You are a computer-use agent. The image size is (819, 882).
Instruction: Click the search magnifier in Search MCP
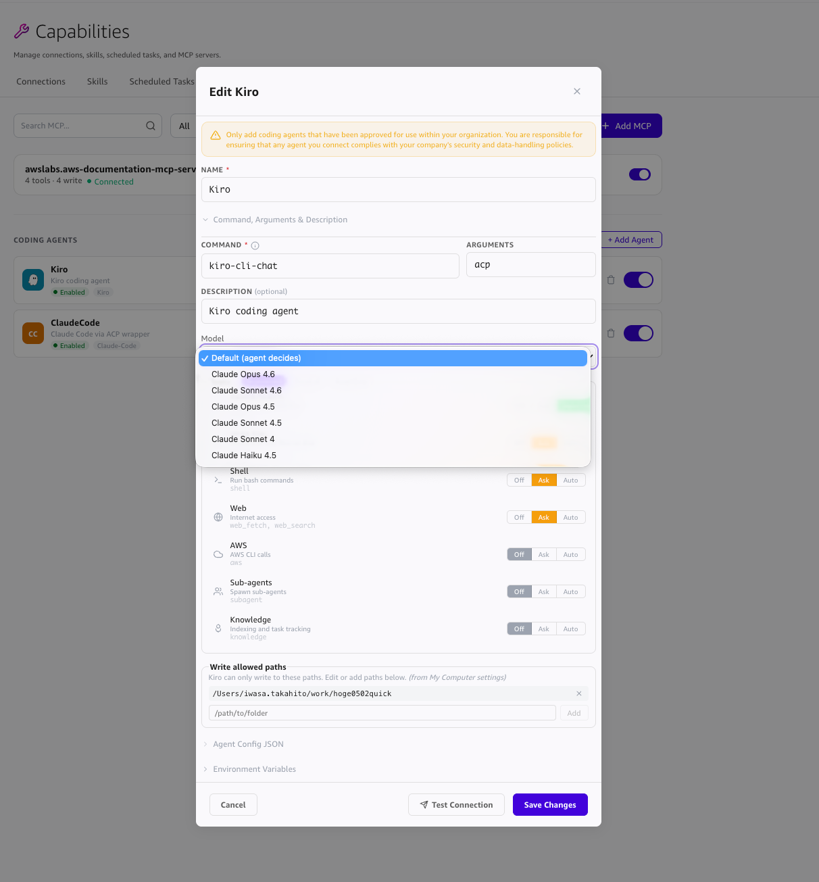point(151,126)
